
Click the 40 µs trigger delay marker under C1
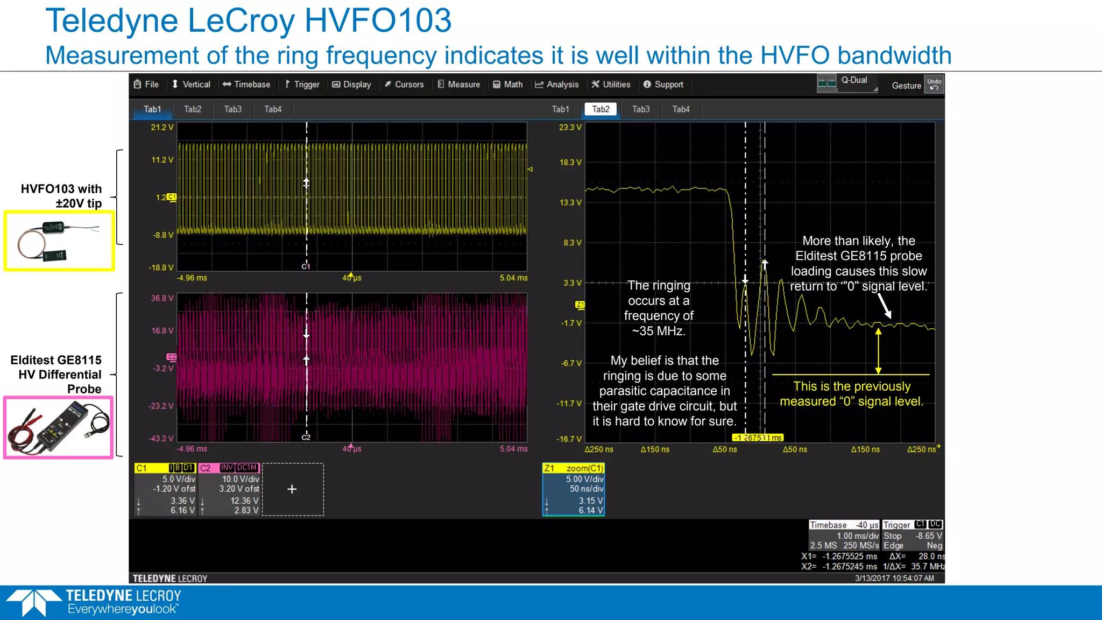coord(352,277)
